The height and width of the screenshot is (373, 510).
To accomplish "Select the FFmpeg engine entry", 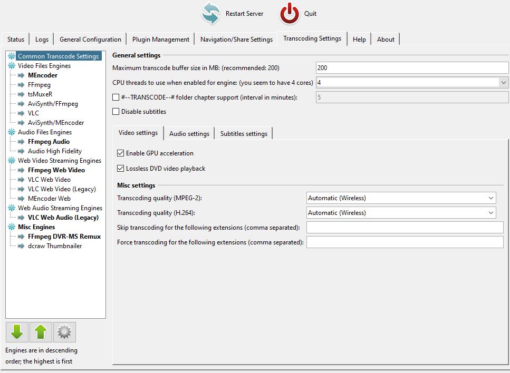I will tap(39, 85).
